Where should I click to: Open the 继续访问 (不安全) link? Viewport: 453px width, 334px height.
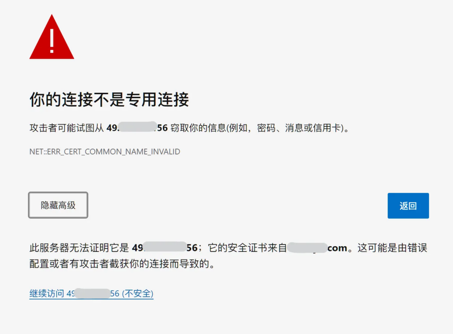tap(91, 293)
